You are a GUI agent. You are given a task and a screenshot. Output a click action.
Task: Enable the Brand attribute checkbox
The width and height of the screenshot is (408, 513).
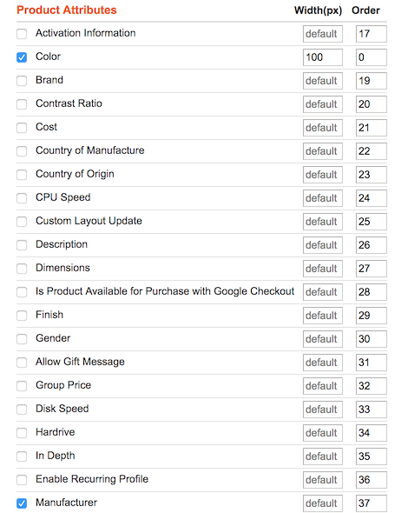pyautogui.click(x=22, y=81)
